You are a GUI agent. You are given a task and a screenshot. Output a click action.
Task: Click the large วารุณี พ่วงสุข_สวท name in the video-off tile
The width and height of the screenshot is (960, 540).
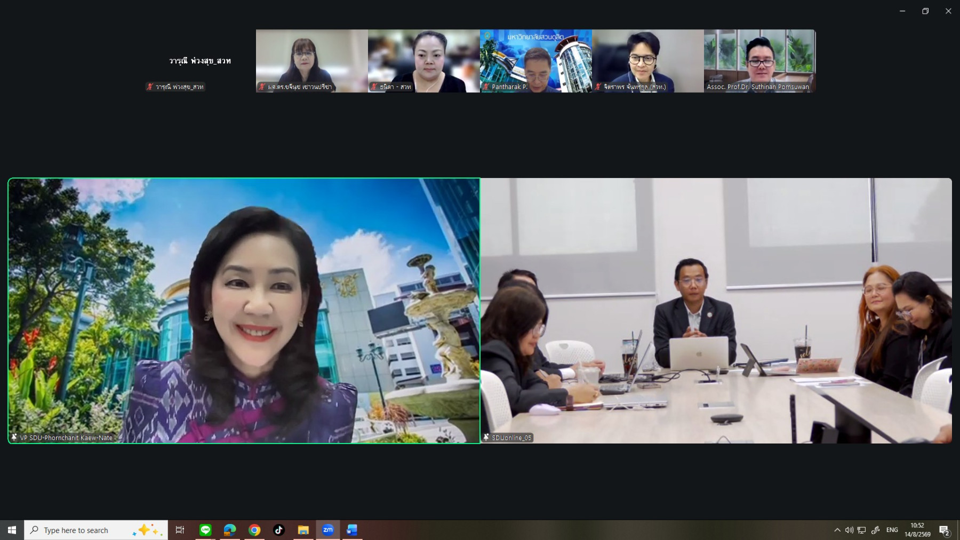(200, 61)
